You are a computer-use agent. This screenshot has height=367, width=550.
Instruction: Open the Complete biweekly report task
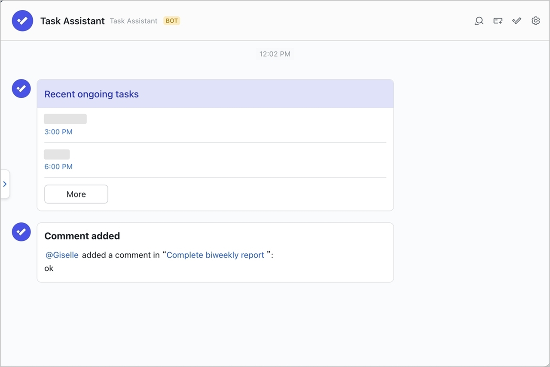tap(215, 255)
